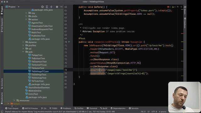Toggle the Structure tool window

pyautogui.click(x=2, y=83)
